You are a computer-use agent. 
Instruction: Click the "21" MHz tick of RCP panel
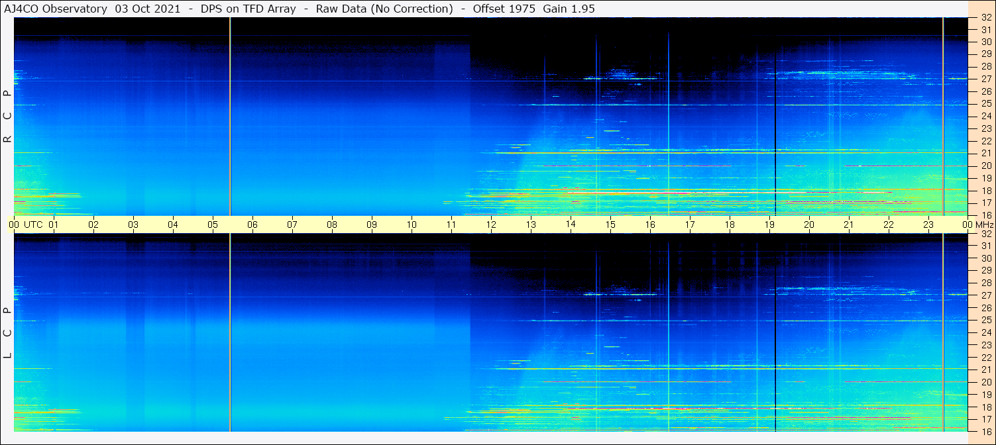tap(986, 154)
